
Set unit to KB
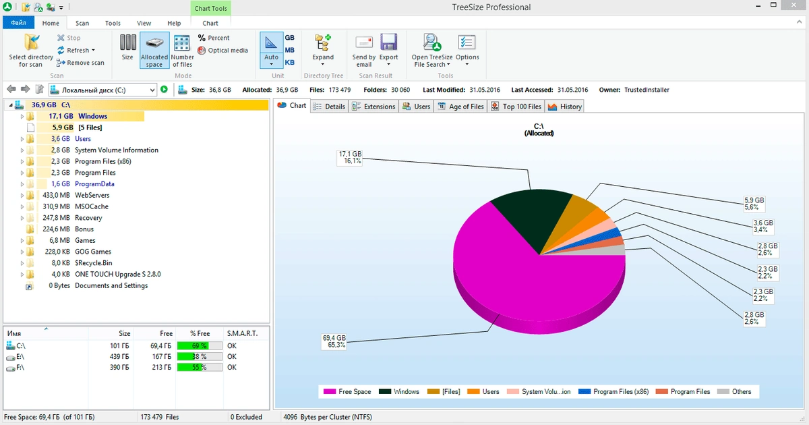pyautogui.click(x=289, y=63)
